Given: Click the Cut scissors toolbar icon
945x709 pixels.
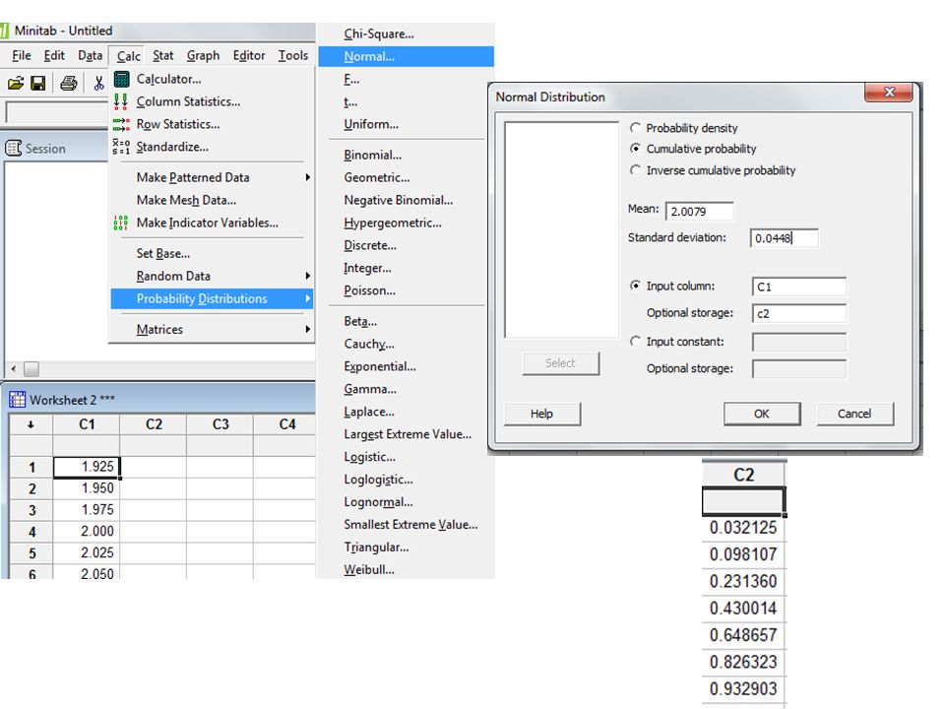Looking at the screenshot, I should [x=98, y=83].
